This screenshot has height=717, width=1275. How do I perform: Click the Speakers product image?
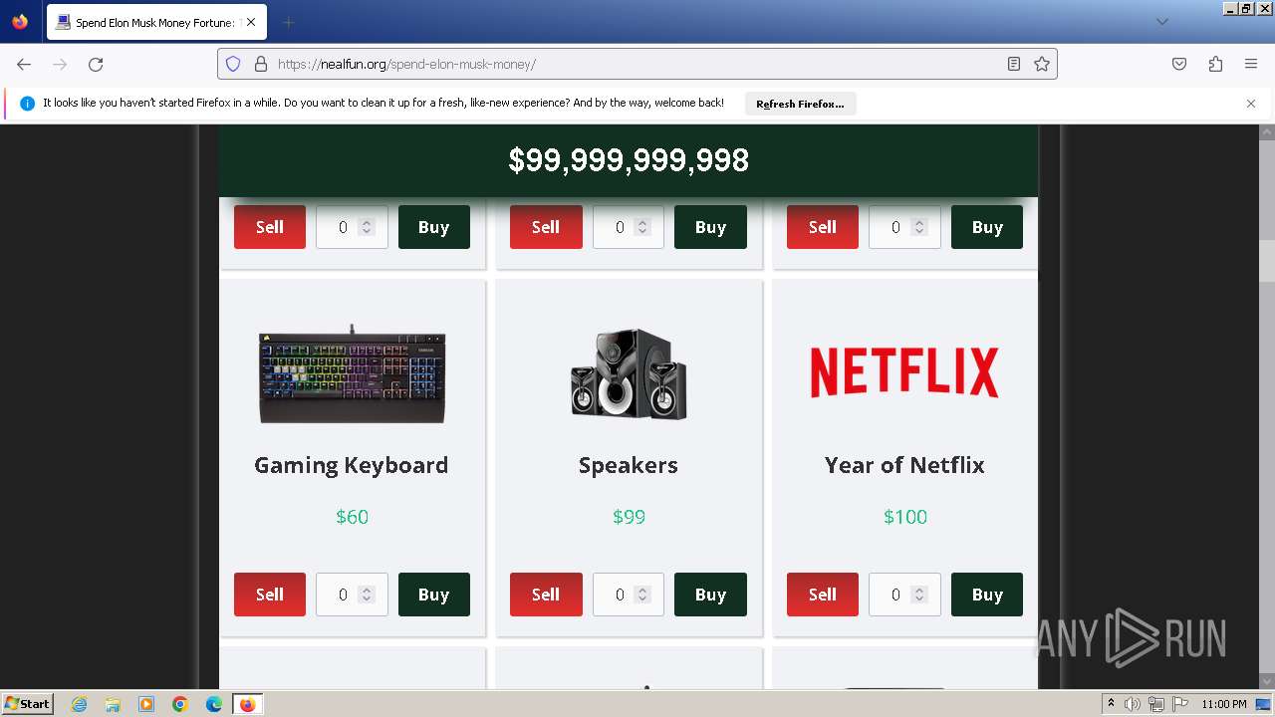[x=629, y=373]
